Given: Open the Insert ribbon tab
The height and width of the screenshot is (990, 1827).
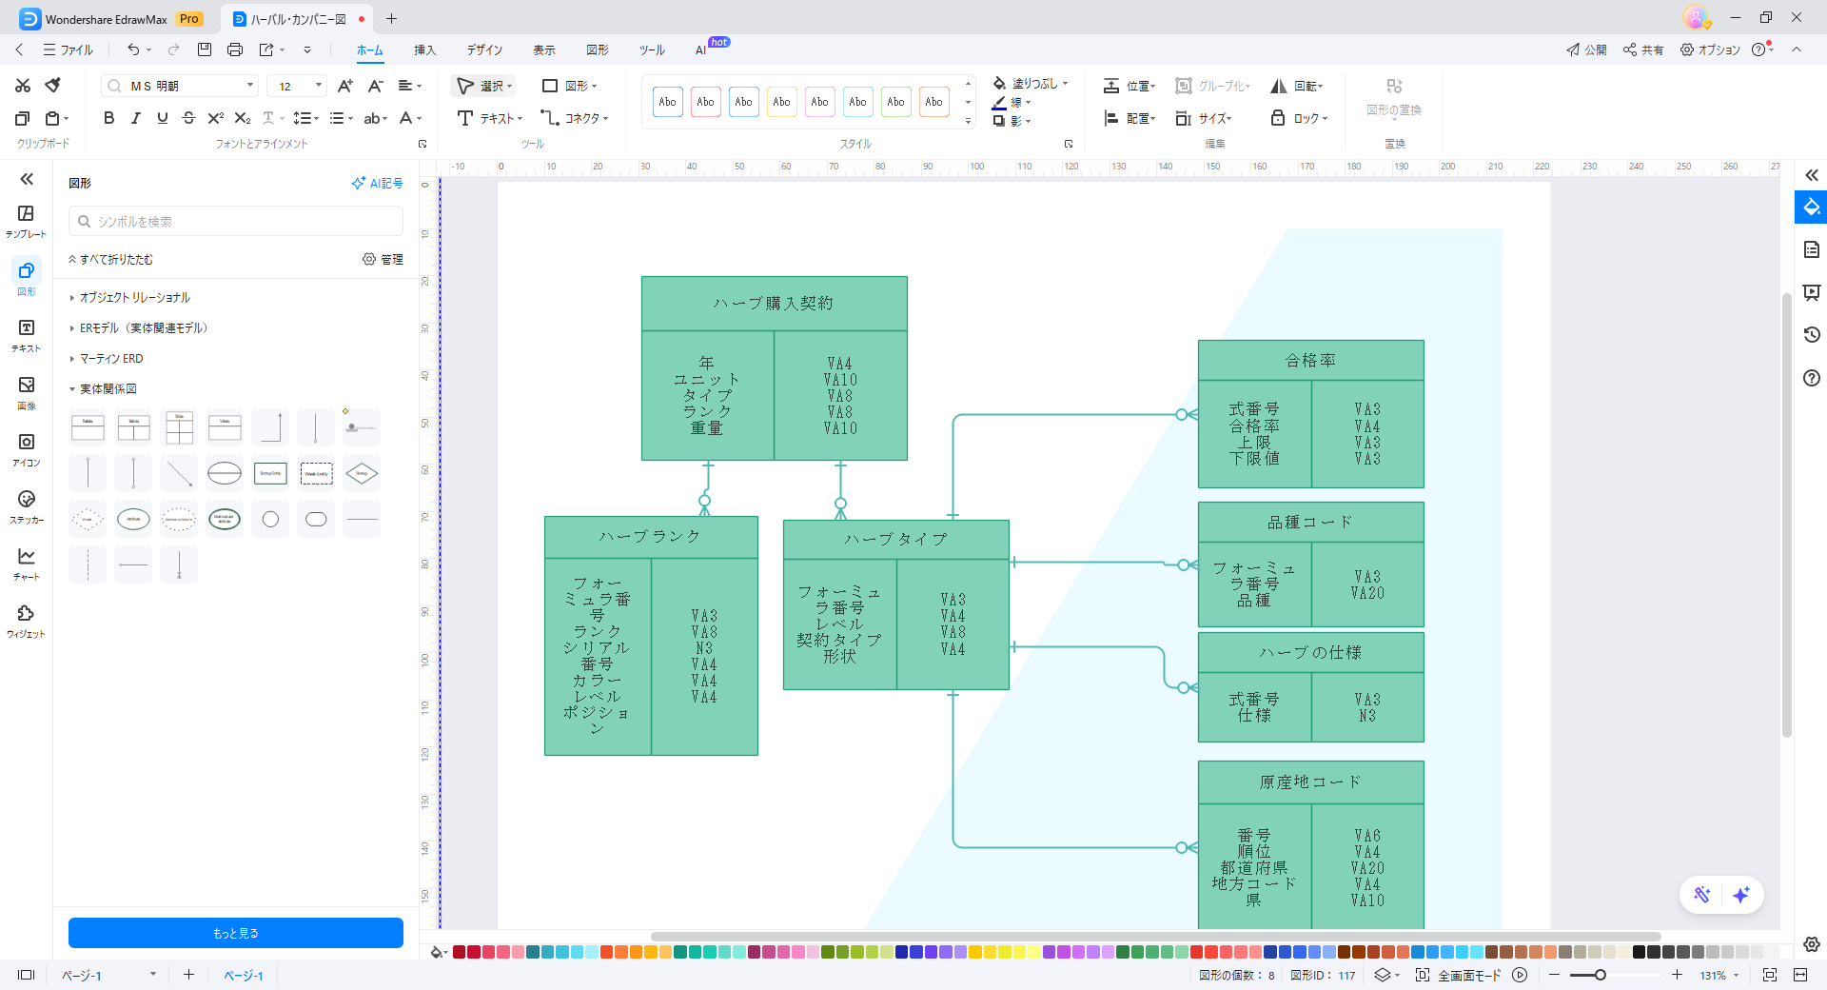Looking at the screenshot, I should point(424,49).
